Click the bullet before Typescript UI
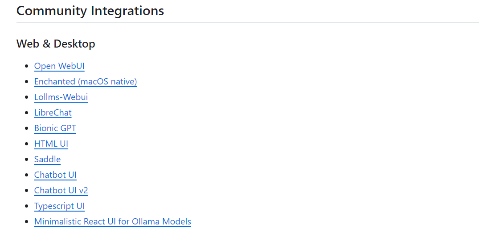The width and height of the screenshot is (491, 232). 26,207
